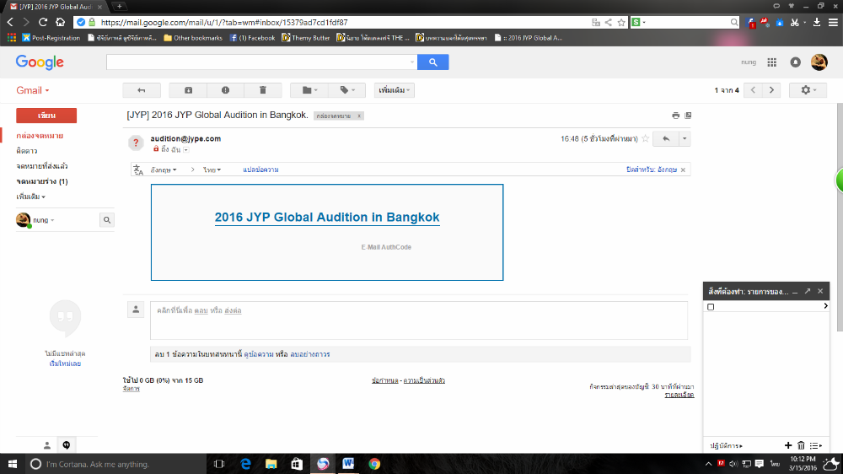Expand เพิ่มเติม more labels in the sidebar

[x=30, y=197]
